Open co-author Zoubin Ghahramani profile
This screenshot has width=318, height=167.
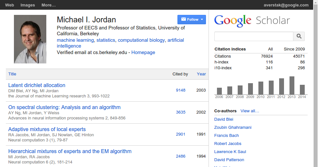[x=233, y=128]
